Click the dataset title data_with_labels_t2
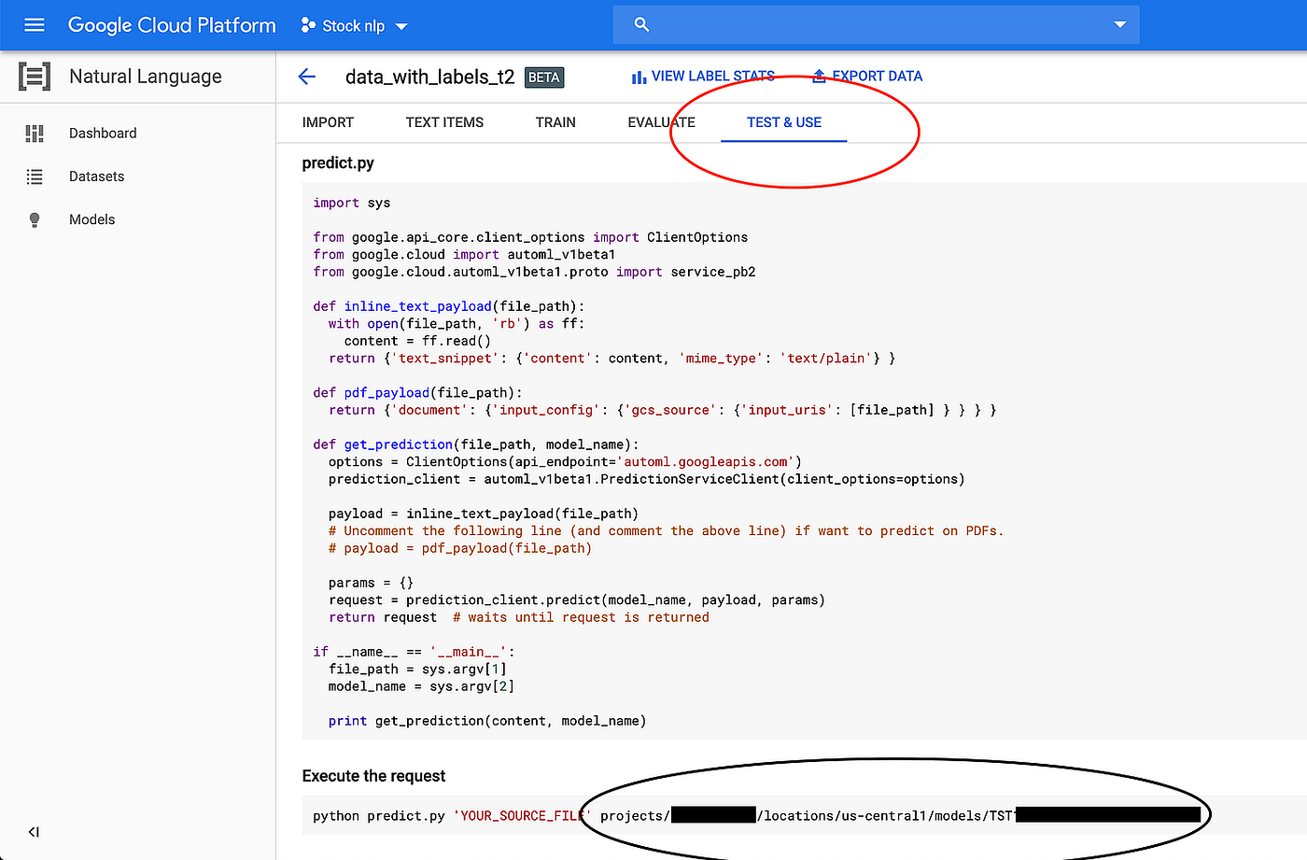Viewport: 1307px width, 860px height. pyautogui.click(x=432, y=78)
